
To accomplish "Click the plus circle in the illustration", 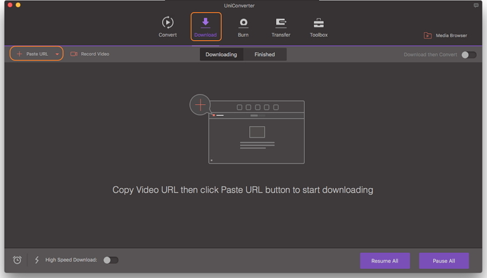I will click(x=201, y=105).
